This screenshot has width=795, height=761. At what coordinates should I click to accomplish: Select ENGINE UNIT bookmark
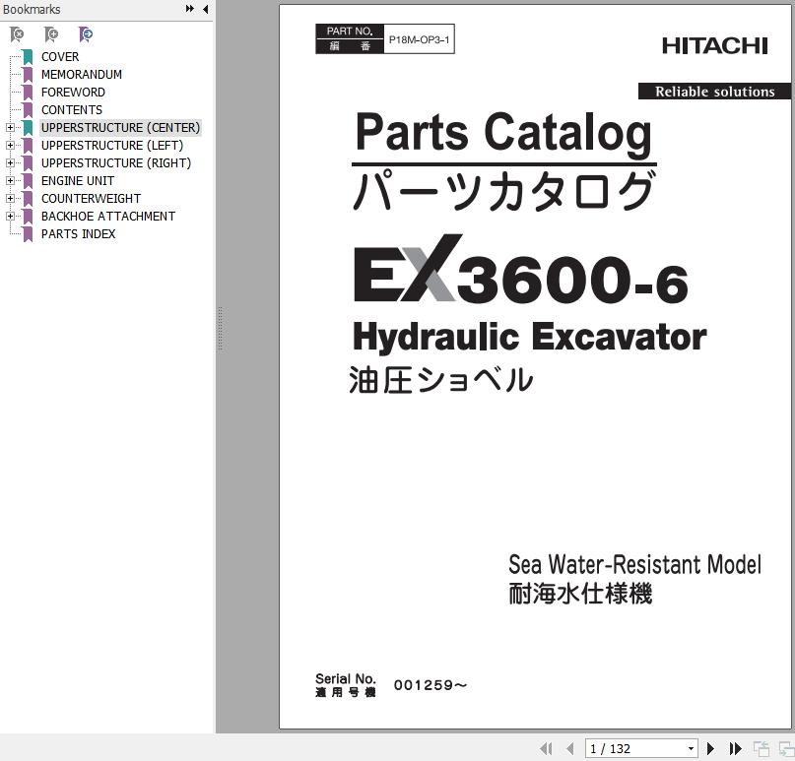point(78,181)
